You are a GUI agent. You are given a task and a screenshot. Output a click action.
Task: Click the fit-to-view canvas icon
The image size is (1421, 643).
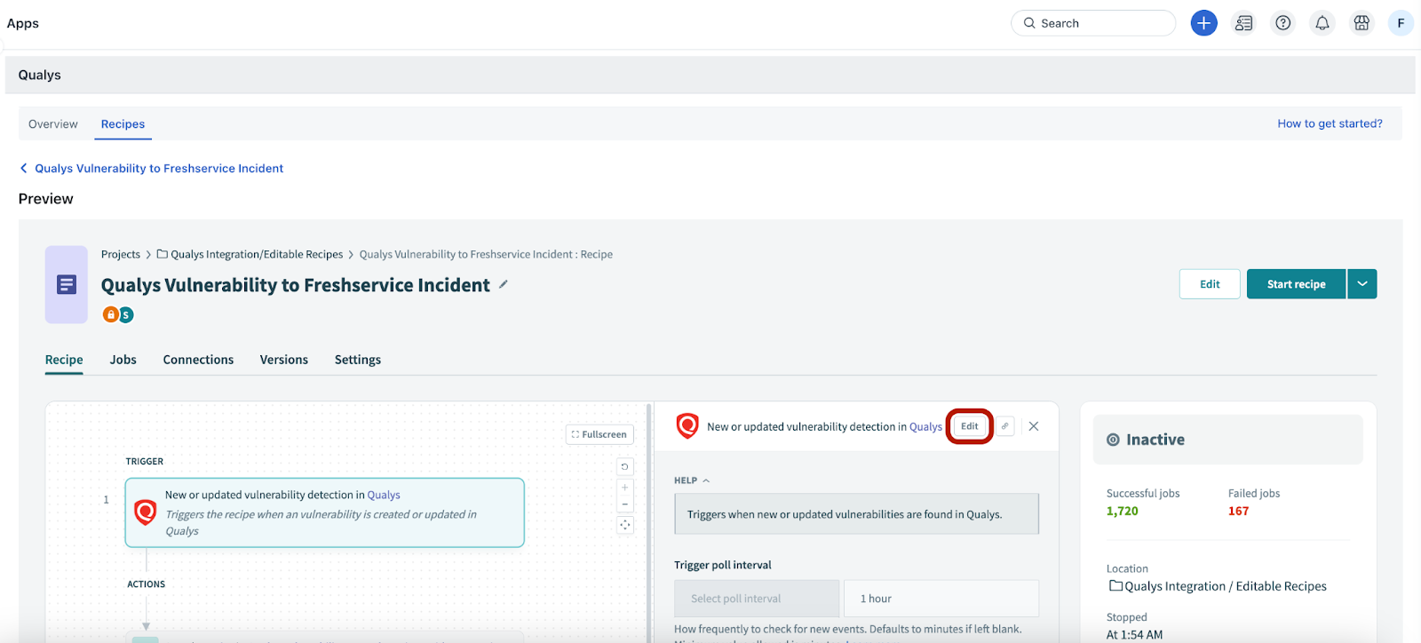625,525
